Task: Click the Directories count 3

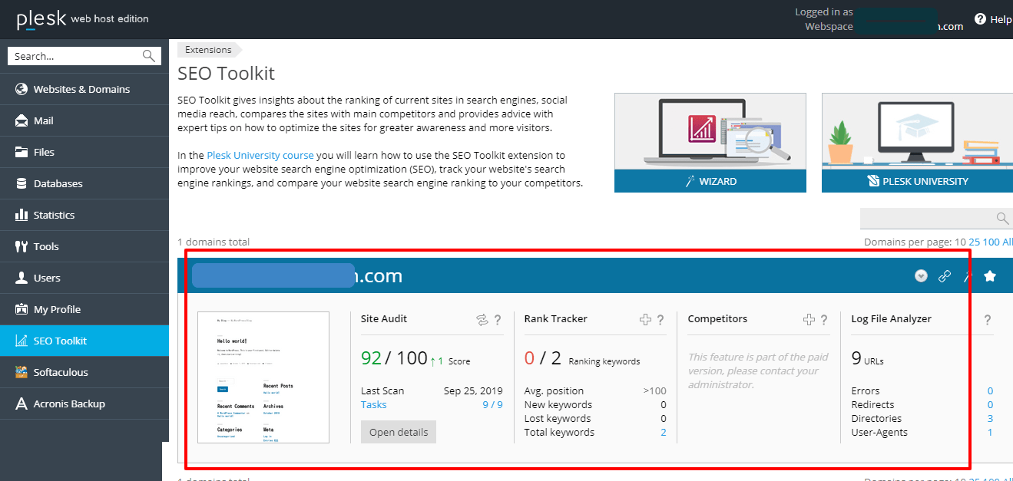Action: click(990, 418)
